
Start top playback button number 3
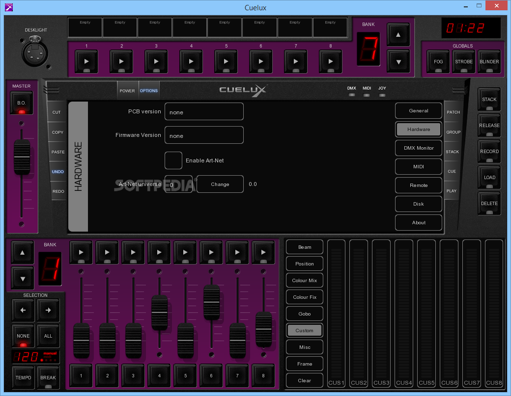tap(156, 61)
